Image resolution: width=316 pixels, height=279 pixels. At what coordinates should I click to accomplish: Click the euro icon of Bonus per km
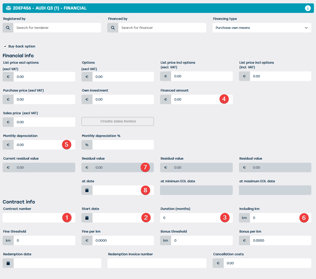pyautogui.click(x=244, y=241)
